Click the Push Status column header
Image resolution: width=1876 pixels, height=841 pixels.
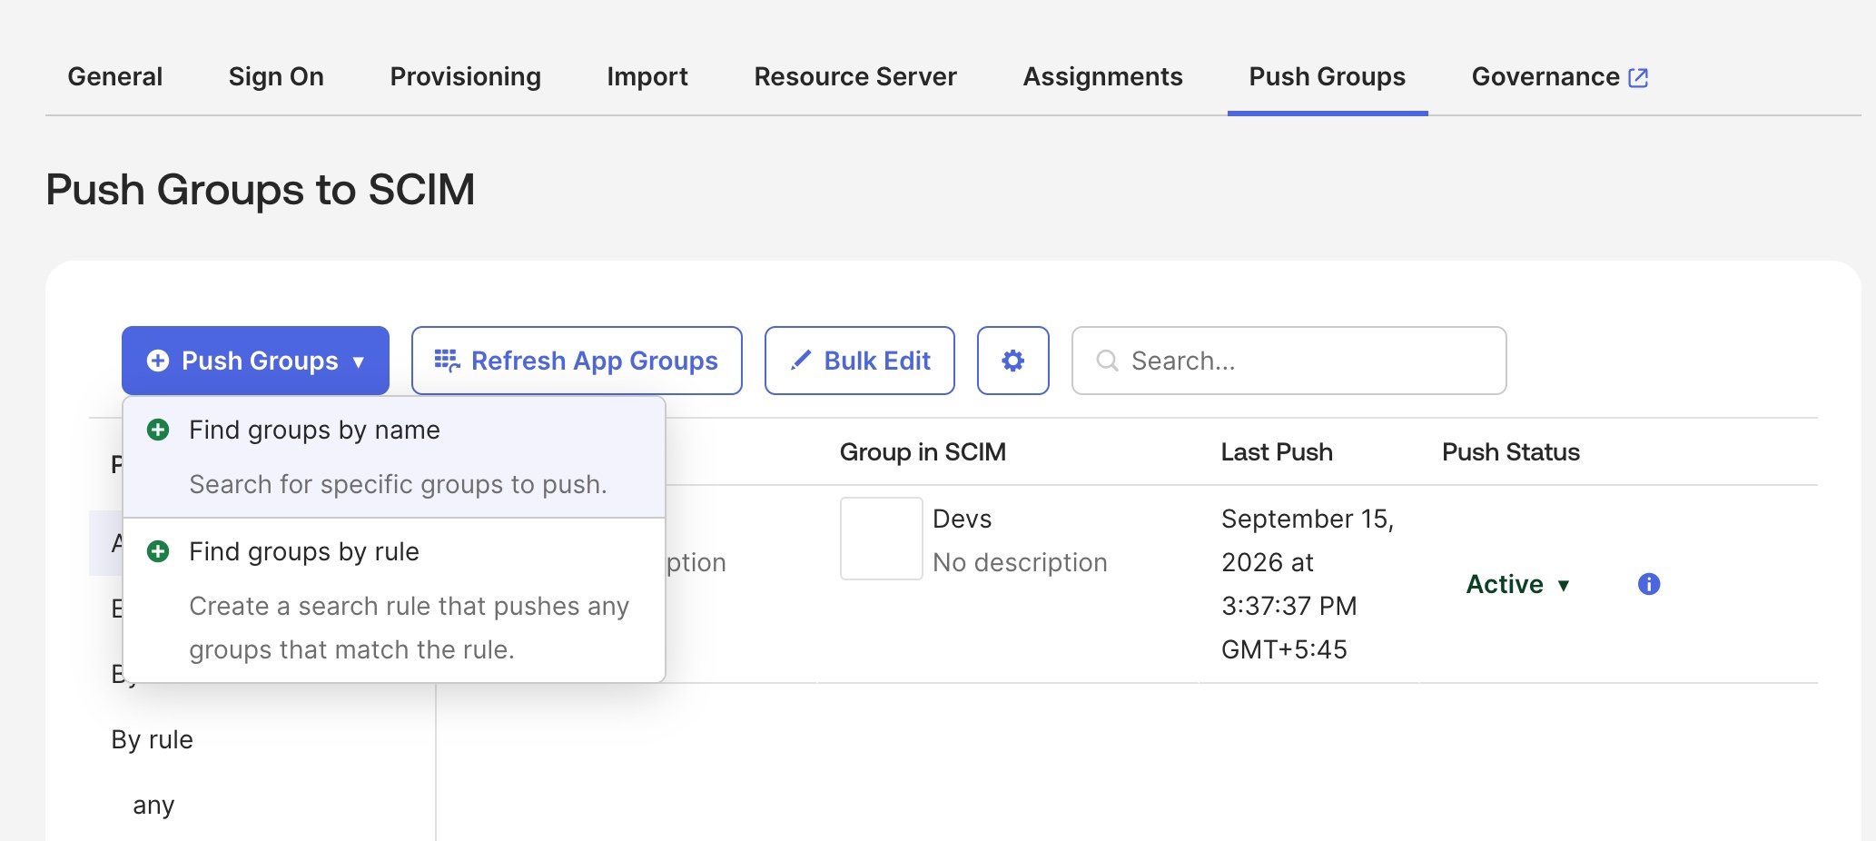pos(1511,451)
